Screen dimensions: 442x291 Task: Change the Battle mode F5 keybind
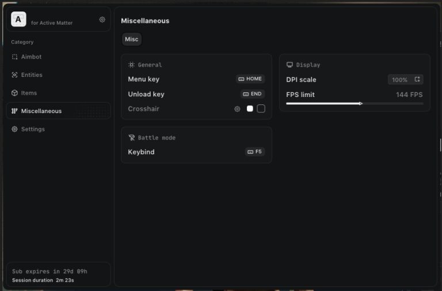254,152
